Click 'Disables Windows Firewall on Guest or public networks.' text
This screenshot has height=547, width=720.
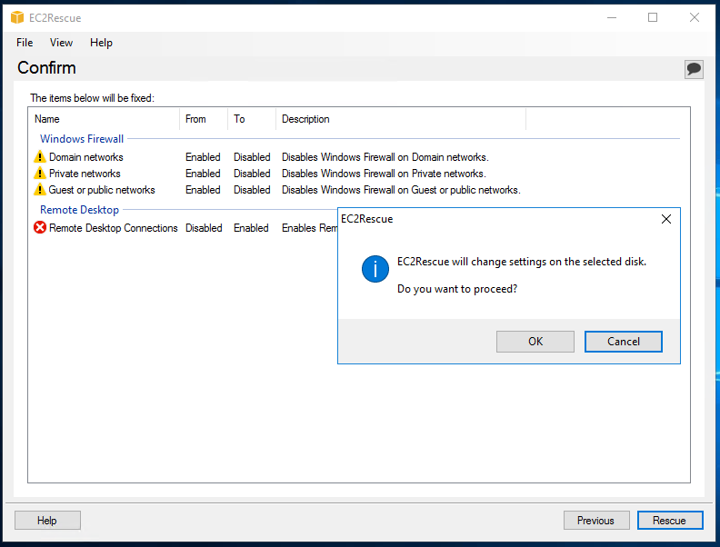pos(401,190)
